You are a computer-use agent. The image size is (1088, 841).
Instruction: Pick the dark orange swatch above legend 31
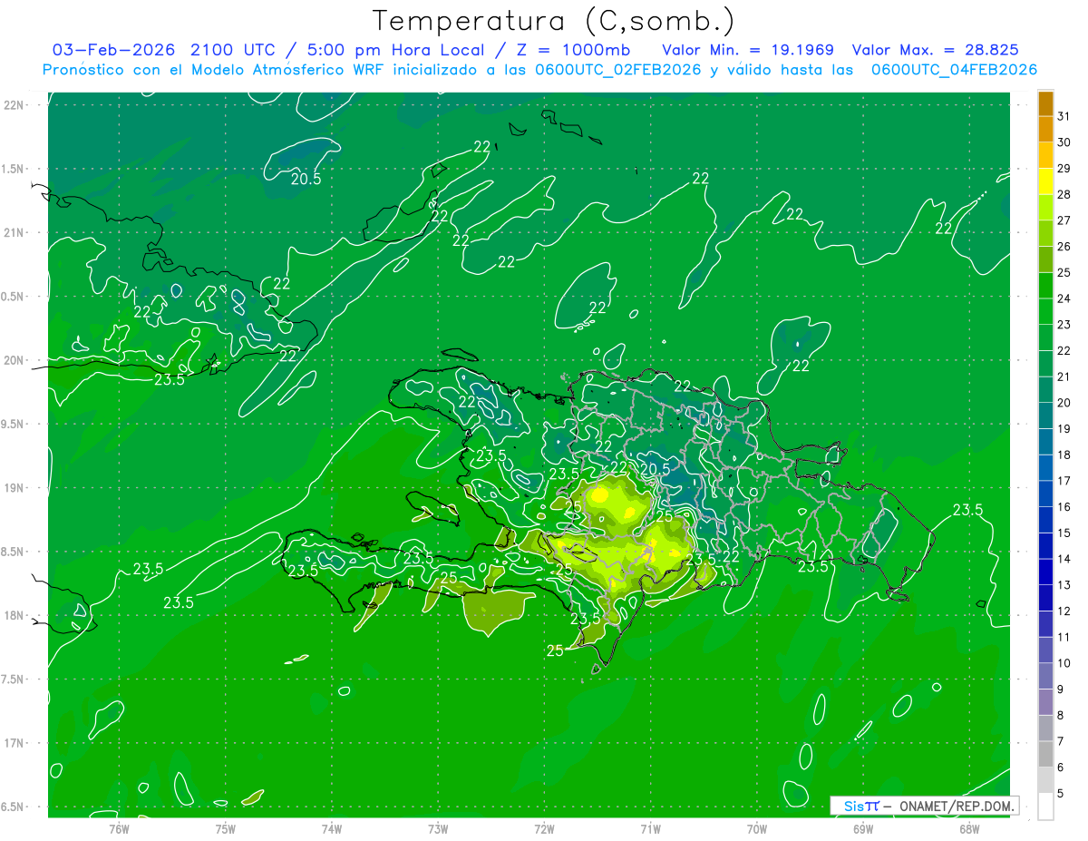tap(1045, 103)
